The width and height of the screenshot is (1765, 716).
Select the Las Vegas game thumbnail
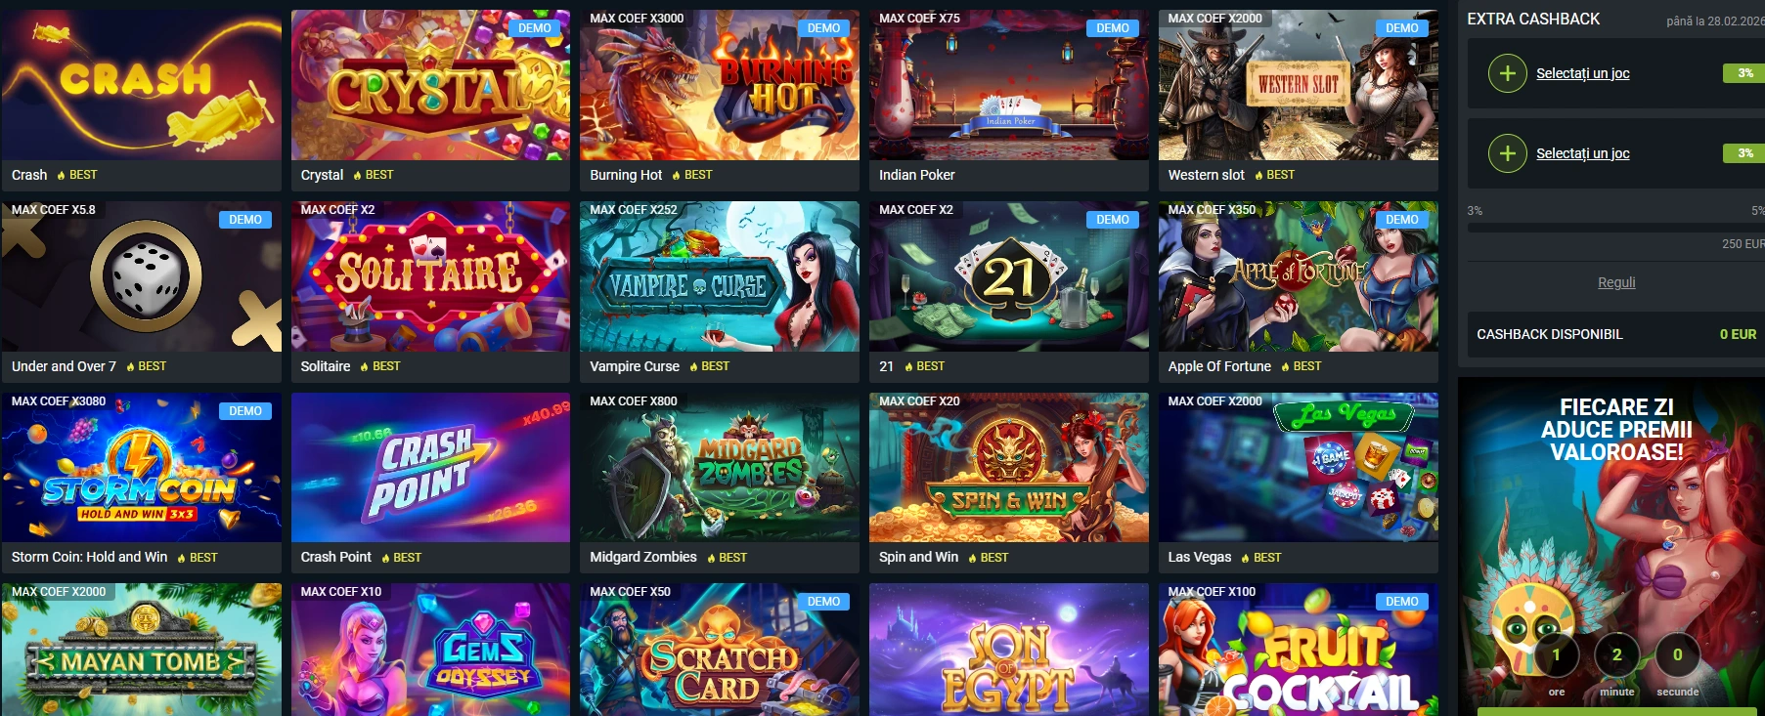[x=1298, y=467]
